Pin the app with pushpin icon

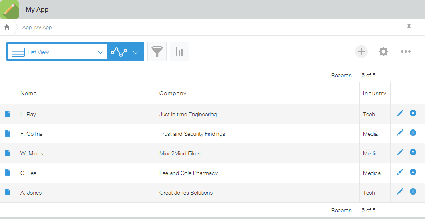pos(409,27)
